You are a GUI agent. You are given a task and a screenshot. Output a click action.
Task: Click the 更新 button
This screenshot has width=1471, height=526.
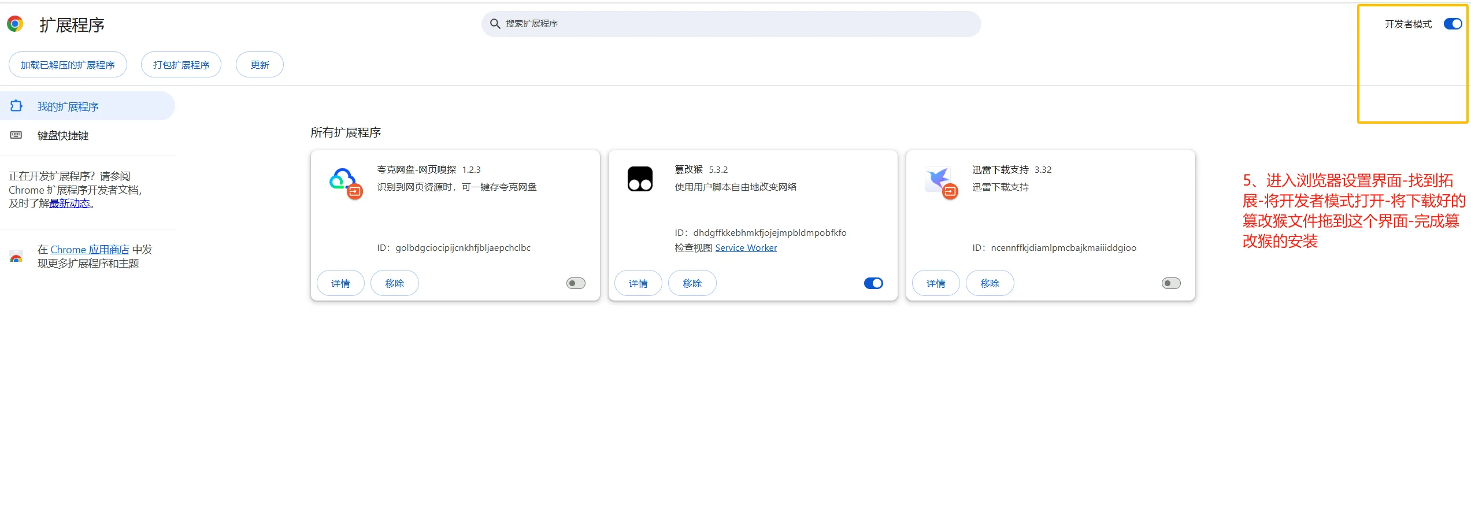(x=260, y=64)
